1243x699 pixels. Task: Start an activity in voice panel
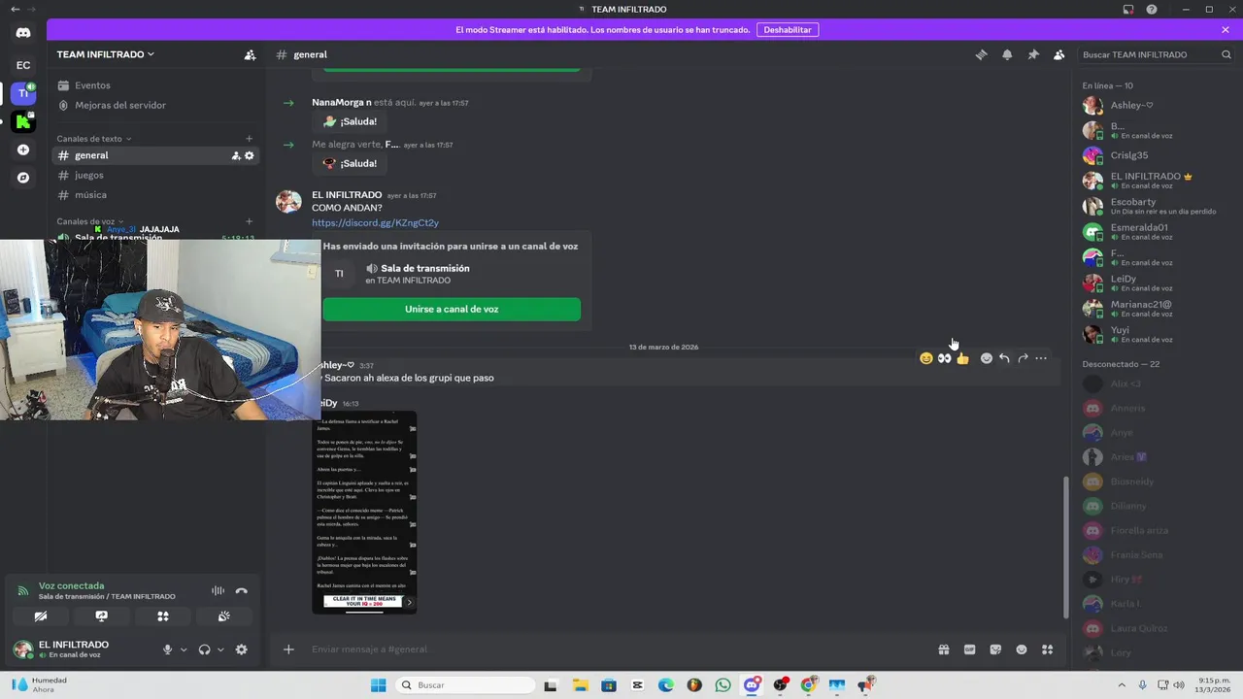163,616
